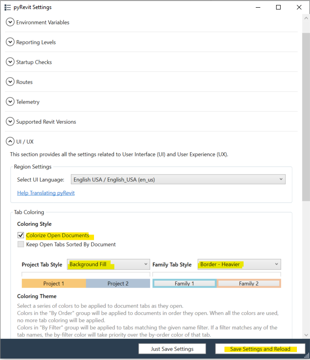Image resolution: width=310 pixels, height=360 pixels.
Task: Check Keep Open Tabs Sorted By Document
Action: click(21, 244)
